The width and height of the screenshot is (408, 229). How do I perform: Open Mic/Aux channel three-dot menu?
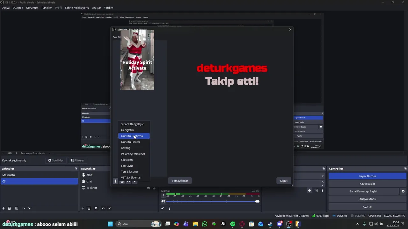click(x=163, y=196)
